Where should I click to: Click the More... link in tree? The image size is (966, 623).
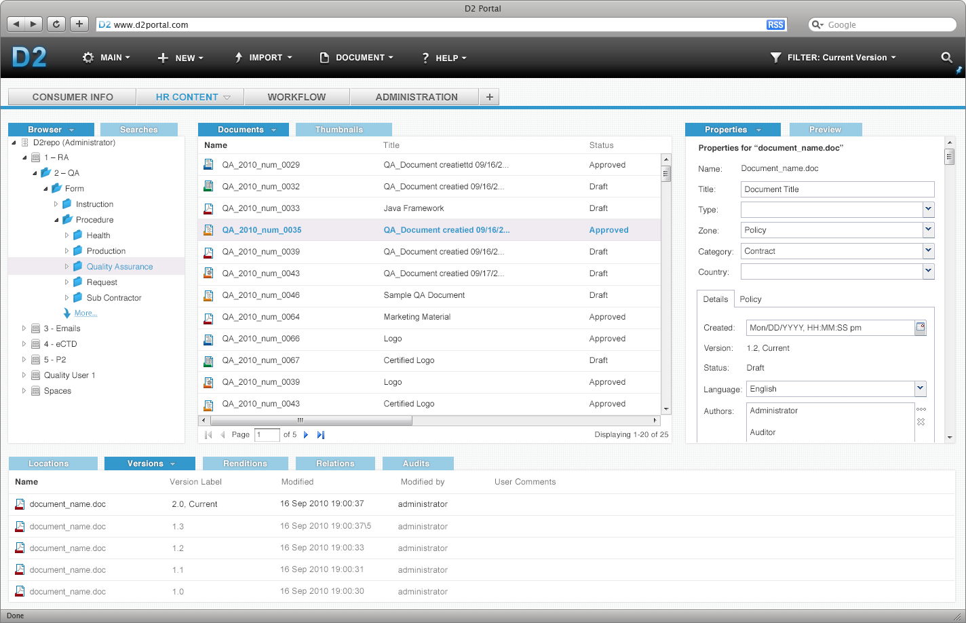(85, 313)
